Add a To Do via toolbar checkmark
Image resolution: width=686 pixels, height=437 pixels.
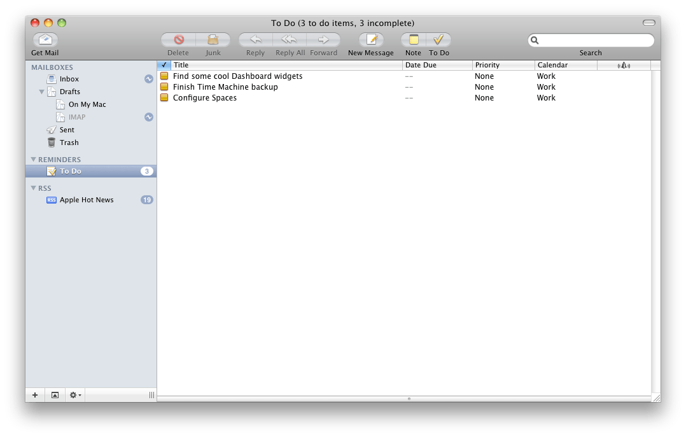click(439, 40)
